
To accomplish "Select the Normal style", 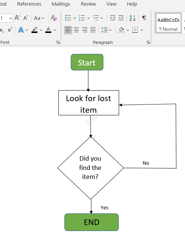I will tap(168, 23).
